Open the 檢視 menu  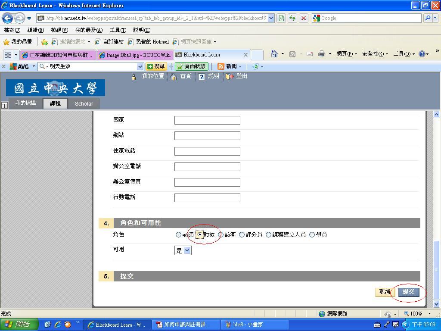[x=59, y=30]
